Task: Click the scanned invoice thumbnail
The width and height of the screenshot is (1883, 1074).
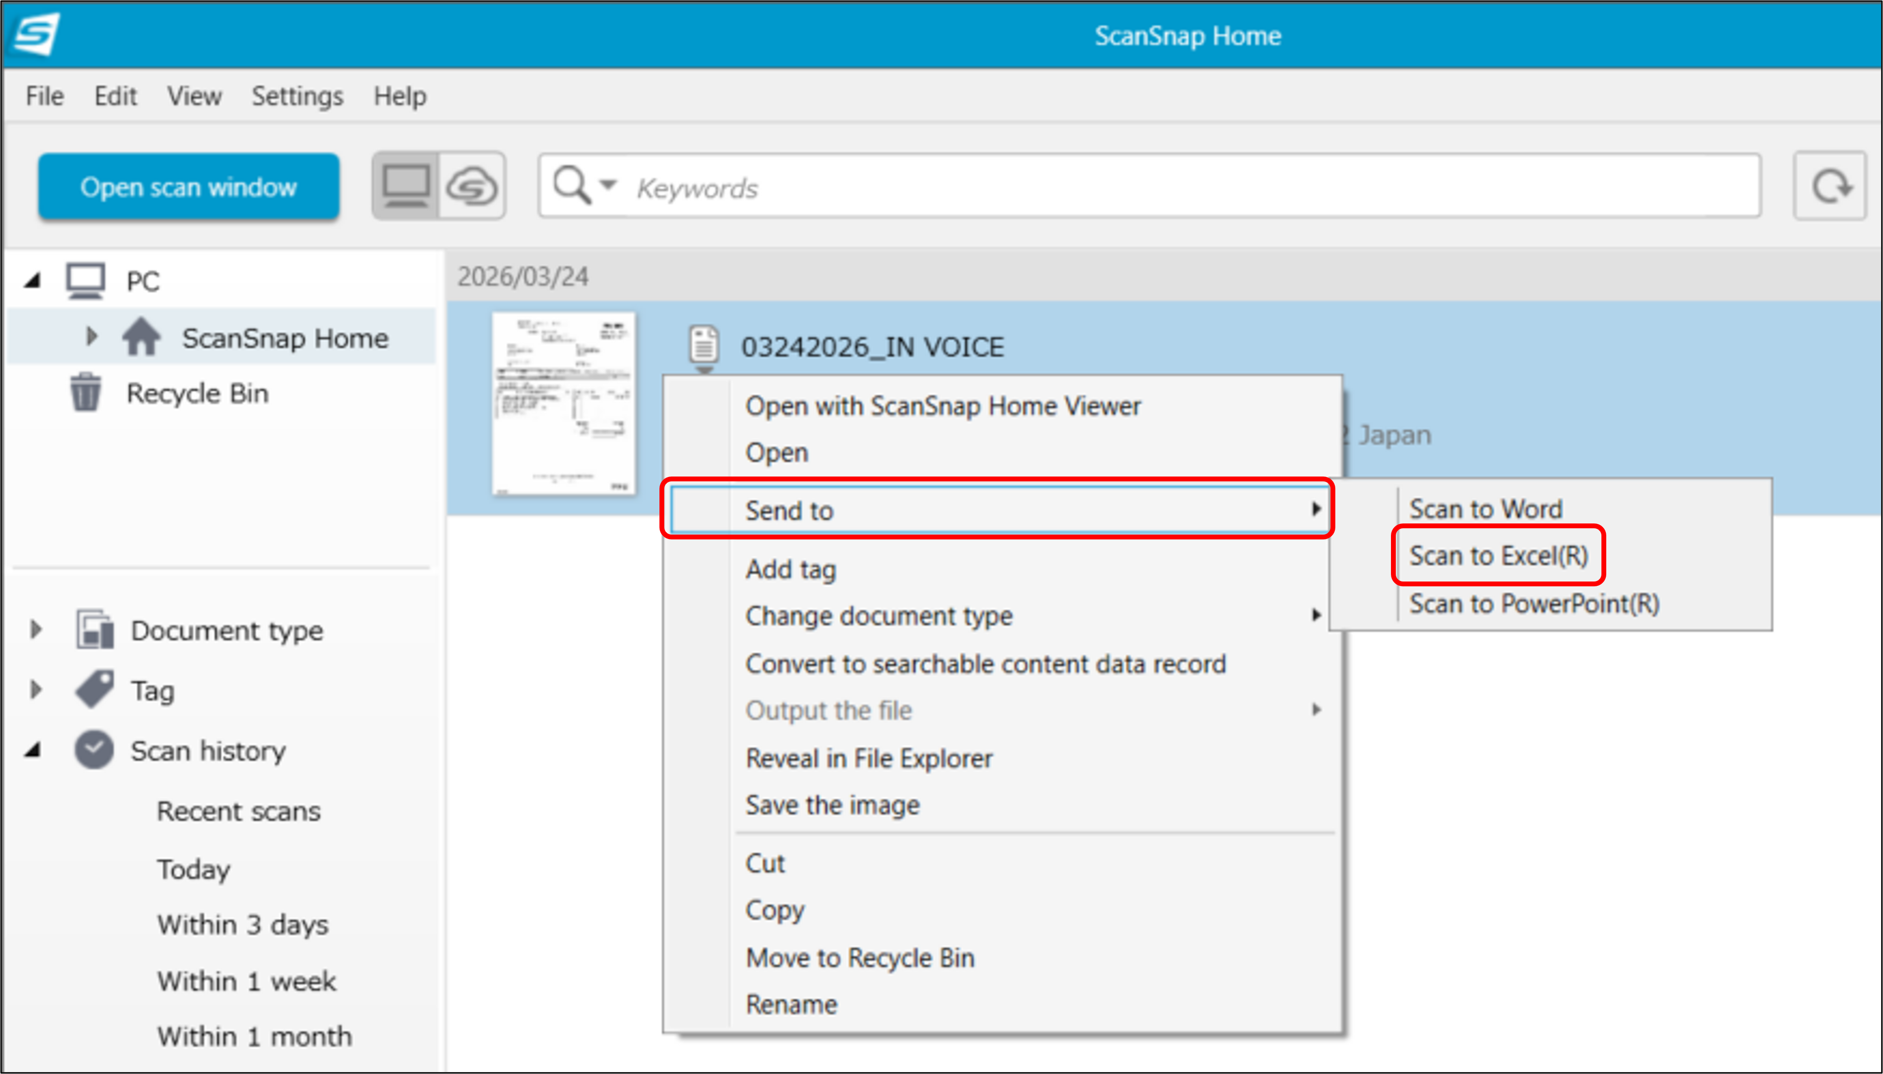Action: 564,403
